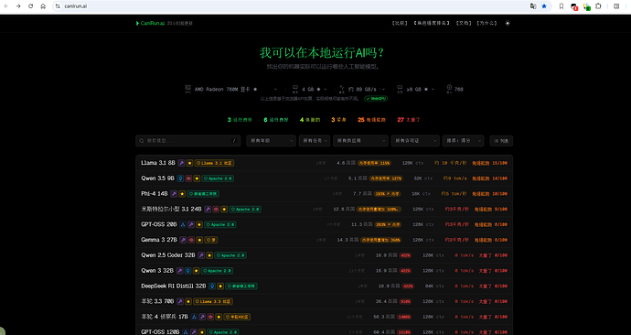This screenshot has width=631, height=335.
Task: Click the blue reasoning icon on Qwen 3 32B
Action: click(x=188, y=271)
